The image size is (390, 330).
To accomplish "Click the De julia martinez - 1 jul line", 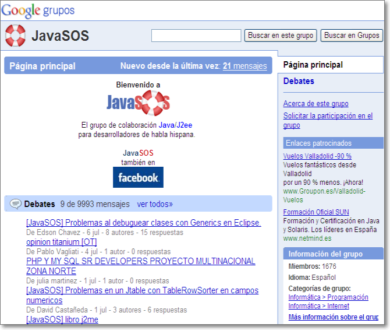I will point(98,280).
